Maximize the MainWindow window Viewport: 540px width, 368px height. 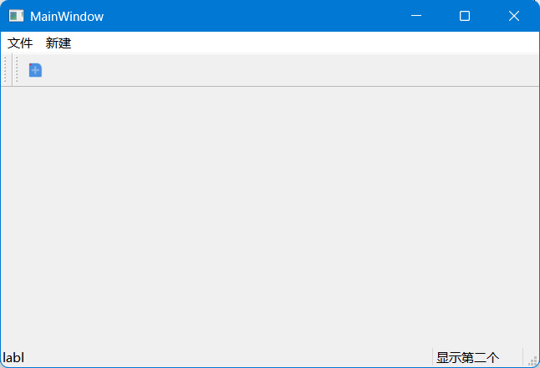coord(465,16)
